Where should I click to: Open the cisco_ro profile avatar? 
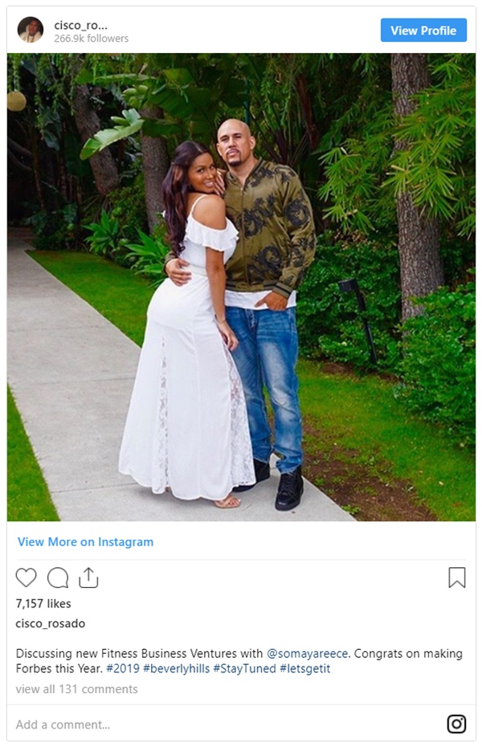(31, 30)
